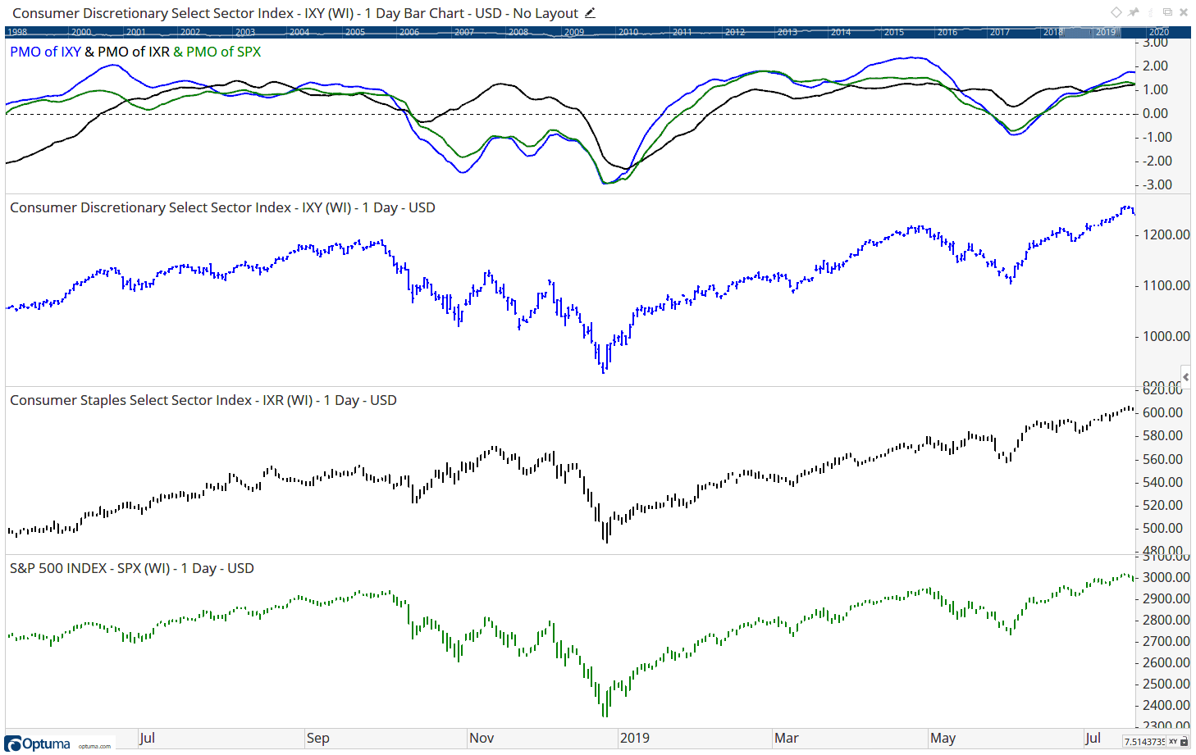Expand side panel using the right-edge arrow
This screenshot has height=755, width=1196.
coord(1186,376)
